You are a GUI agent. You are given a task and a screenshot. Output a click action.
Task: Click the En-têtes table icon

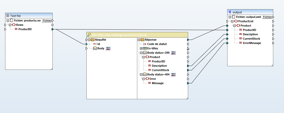[x=145, y=48]
